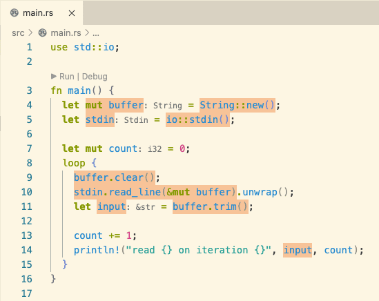379x301 pixels.
Task: Click 'String' type hint on line 4
Action: coord(168,106)
